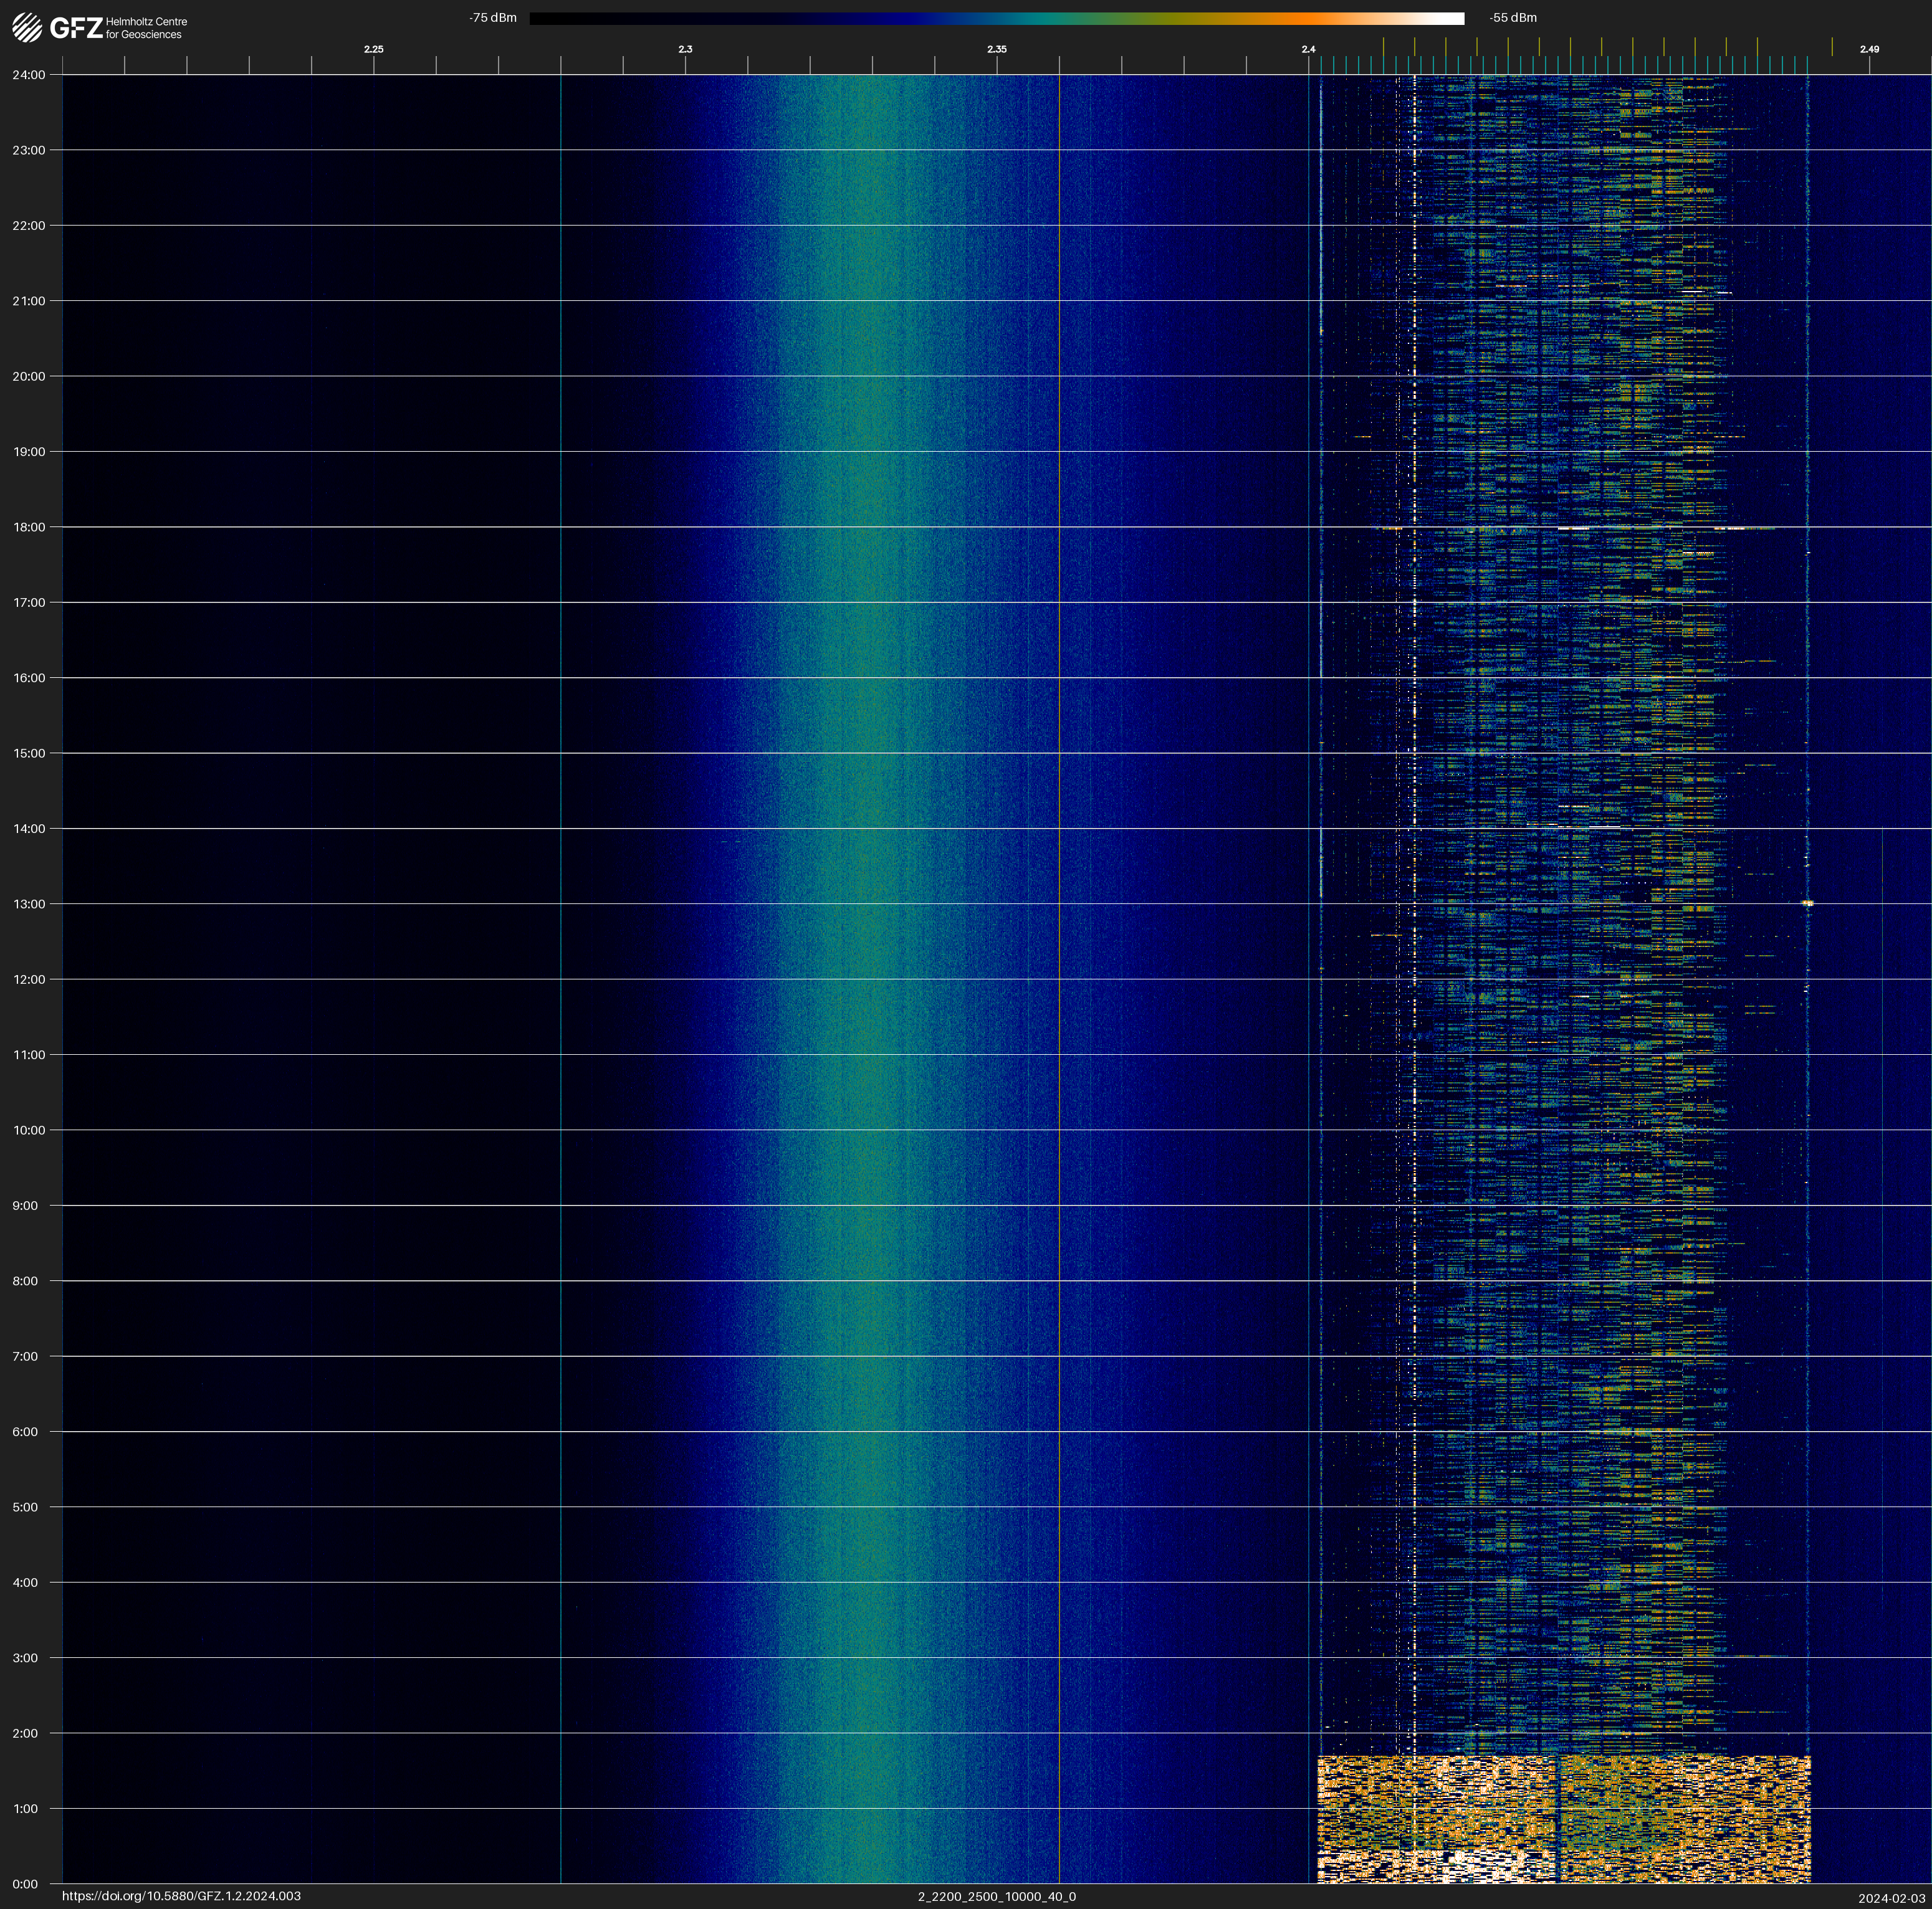Click the 24:00 time axis label
1932x1909 pixels.
pyautogui.click(x=29, y=75)
